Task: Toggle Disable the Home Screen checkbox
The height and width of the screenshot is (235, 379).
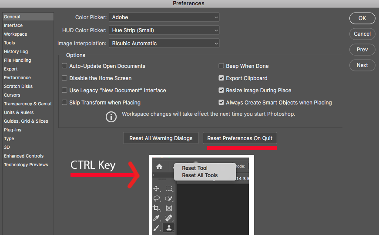Action: [64, 78]
